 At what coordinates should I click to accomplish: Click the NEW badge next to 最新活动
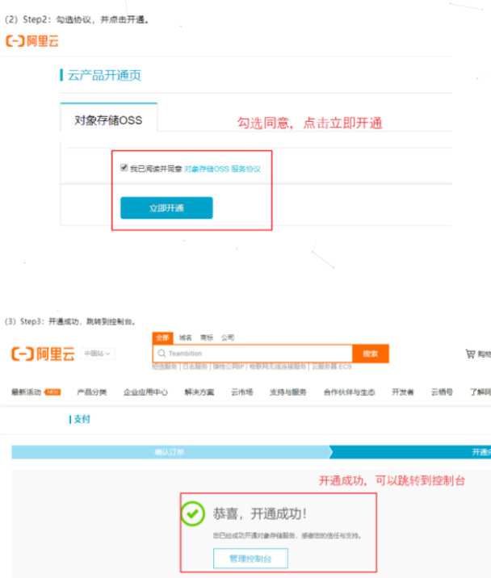point(52,392)
